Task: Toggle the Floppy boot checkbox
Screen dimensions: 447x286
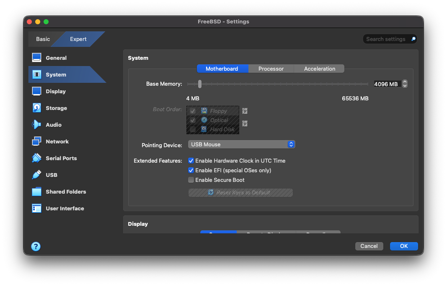Action: click(193, 111)
